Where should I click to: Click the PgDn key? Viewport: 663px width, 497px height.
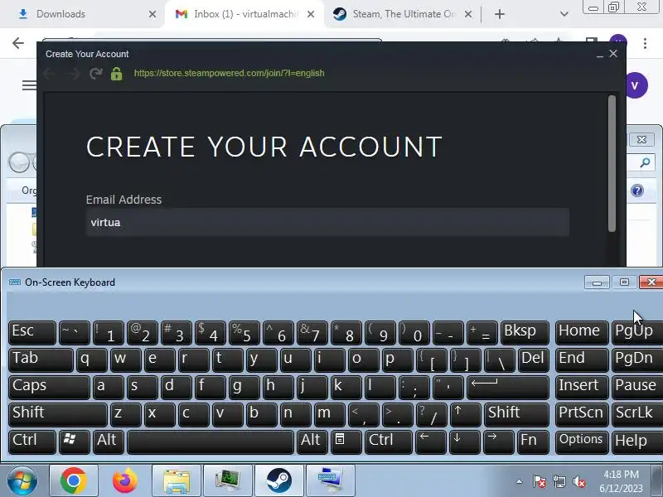pyautogui.click(x=637, y=360)
